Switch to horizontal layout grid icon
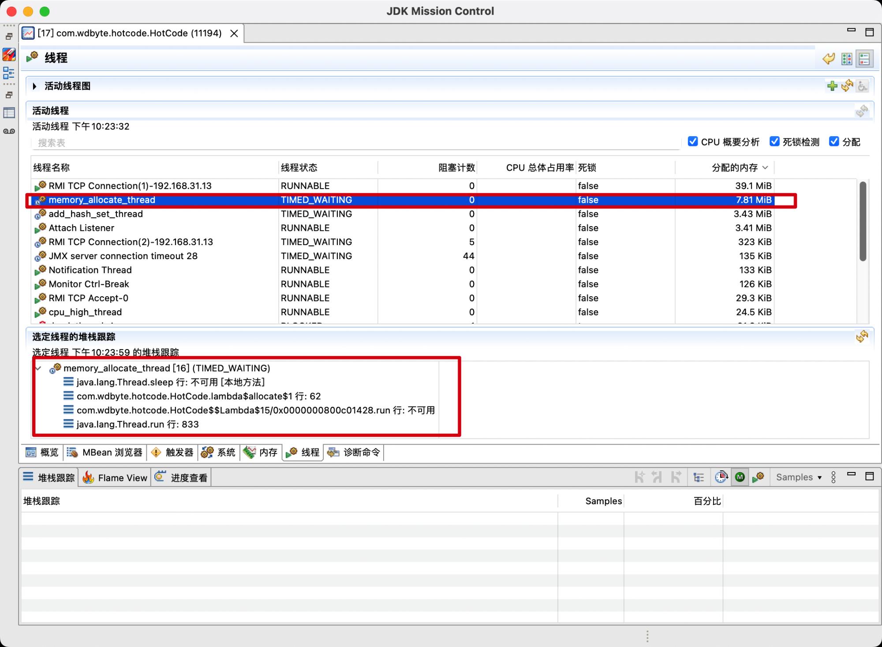This screenshot has width=882, height=647. tap(847, 59)
